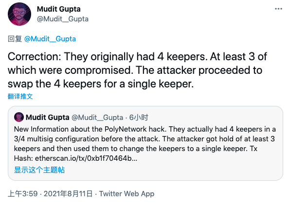Click the 6小时 timestamp in quoted tweet

point(139,118)
